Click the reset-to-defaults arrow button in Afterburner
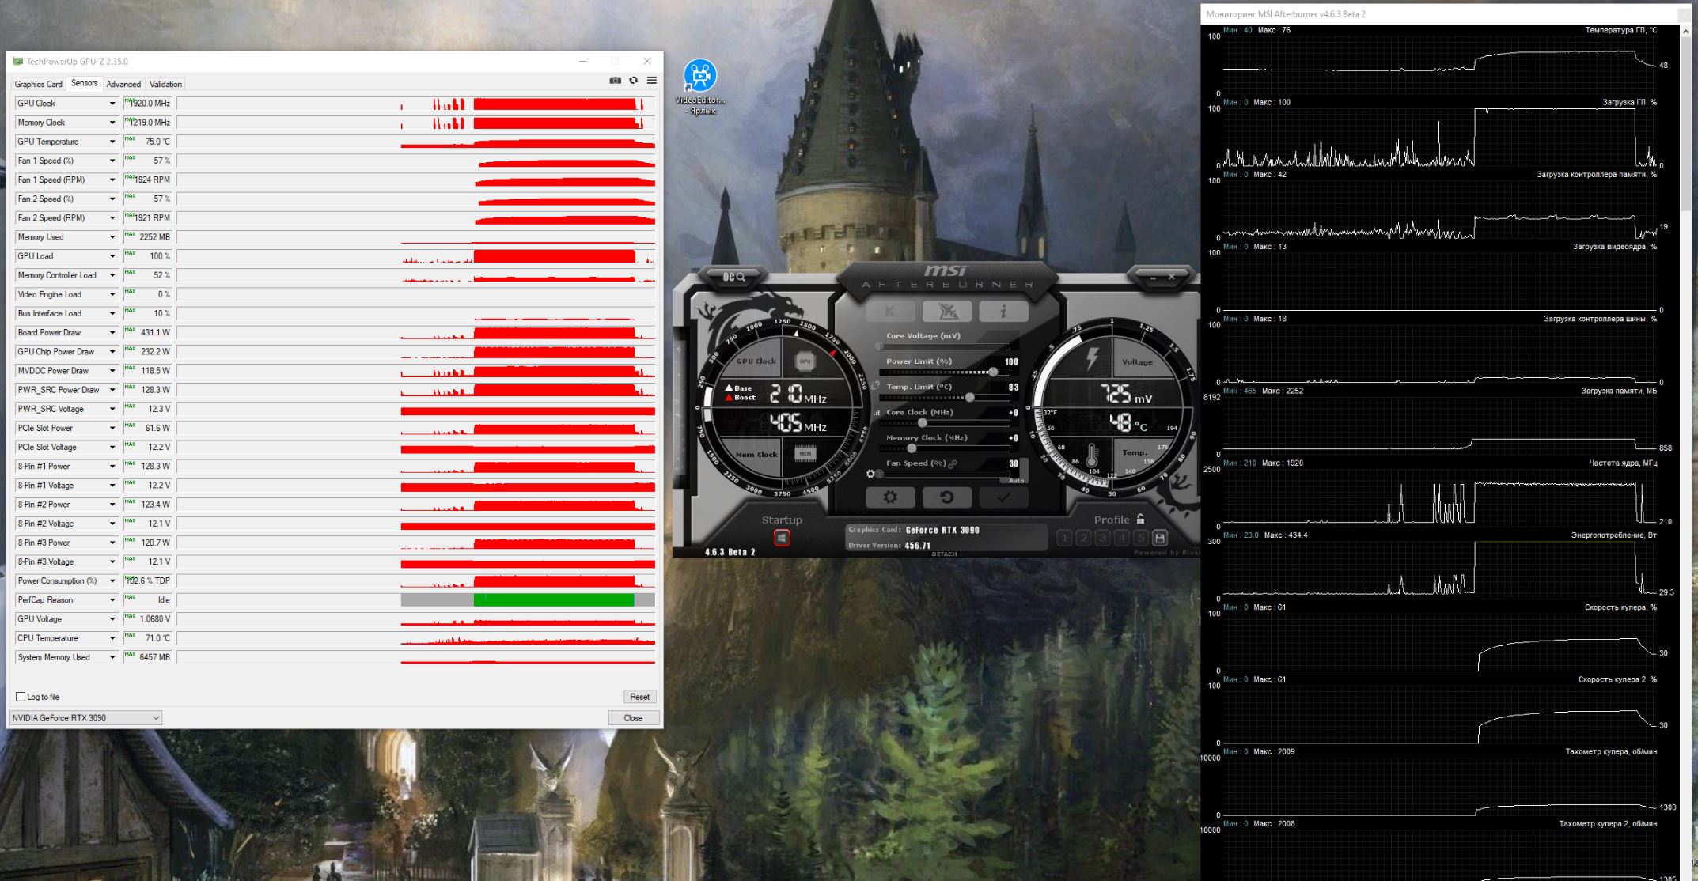1698x881 pixels. click(x=946, y=497)
